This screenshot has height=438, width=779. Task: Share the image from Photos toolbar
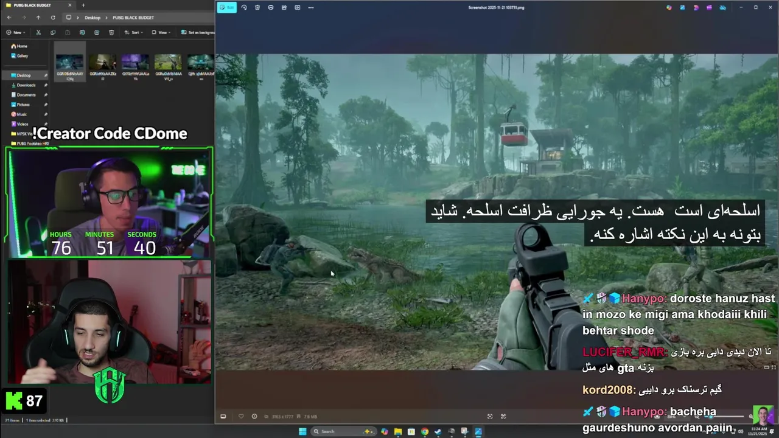(x=284, y=7)
